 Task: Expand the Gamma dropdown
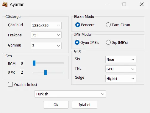coord(46,46)
